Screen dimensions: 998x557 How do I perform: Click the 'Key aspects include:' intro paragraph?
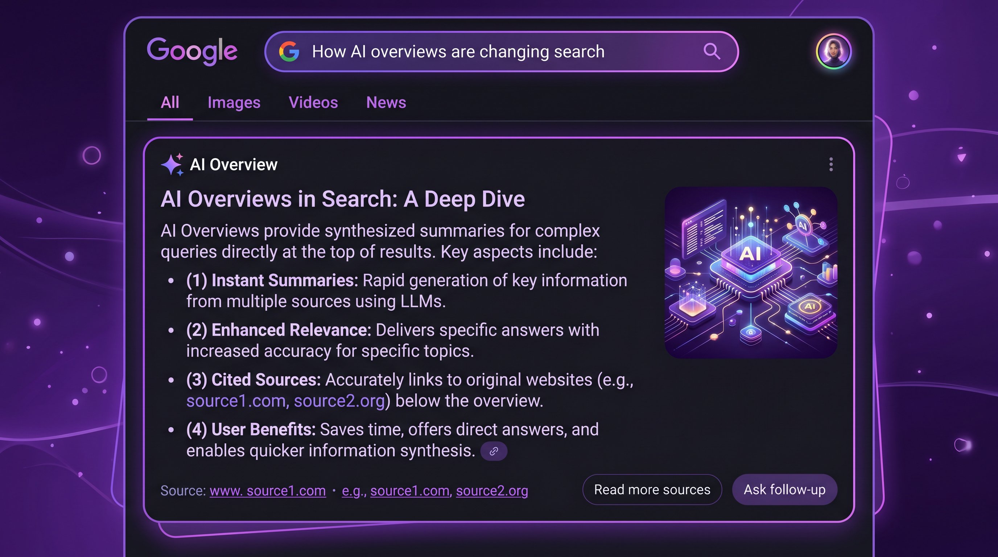pos(380,241)
